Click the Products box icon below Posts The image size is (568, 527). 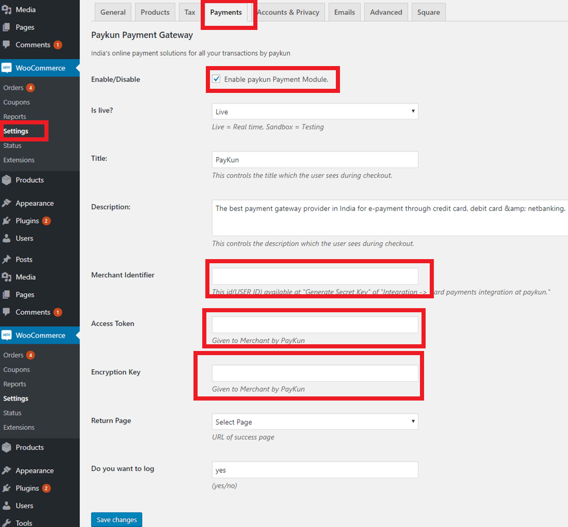(7, 448)
